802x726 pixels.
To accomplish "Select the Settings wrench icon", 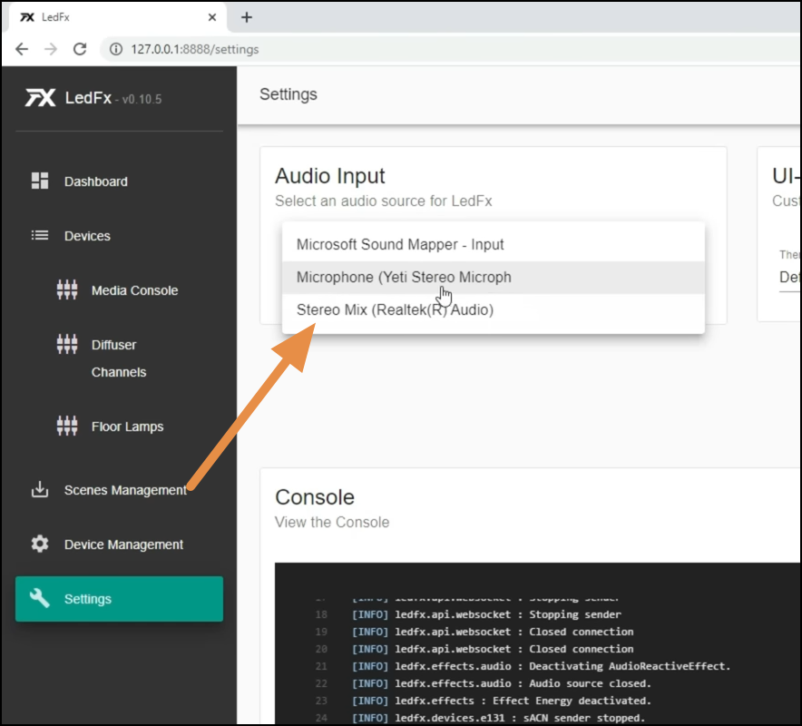I will pos(40,598).
